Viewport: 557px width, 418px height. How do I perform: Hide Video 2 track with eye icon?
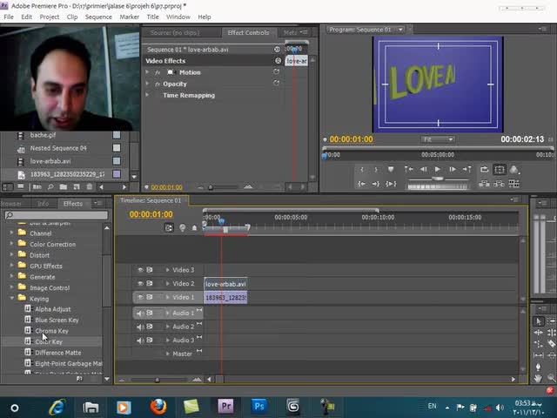[x=140, y=284]
